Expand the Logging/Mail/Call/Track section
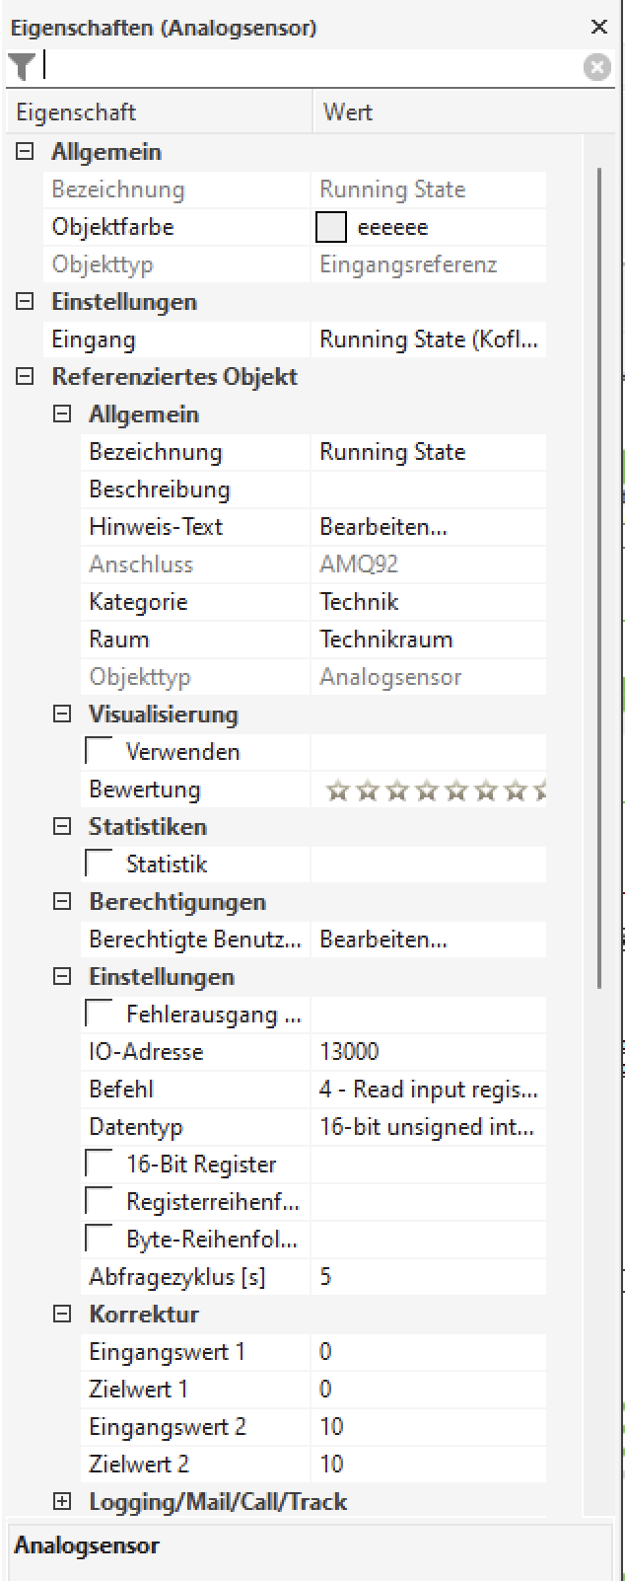Screen dimensions: 625x1581 tap(62, 1502)
